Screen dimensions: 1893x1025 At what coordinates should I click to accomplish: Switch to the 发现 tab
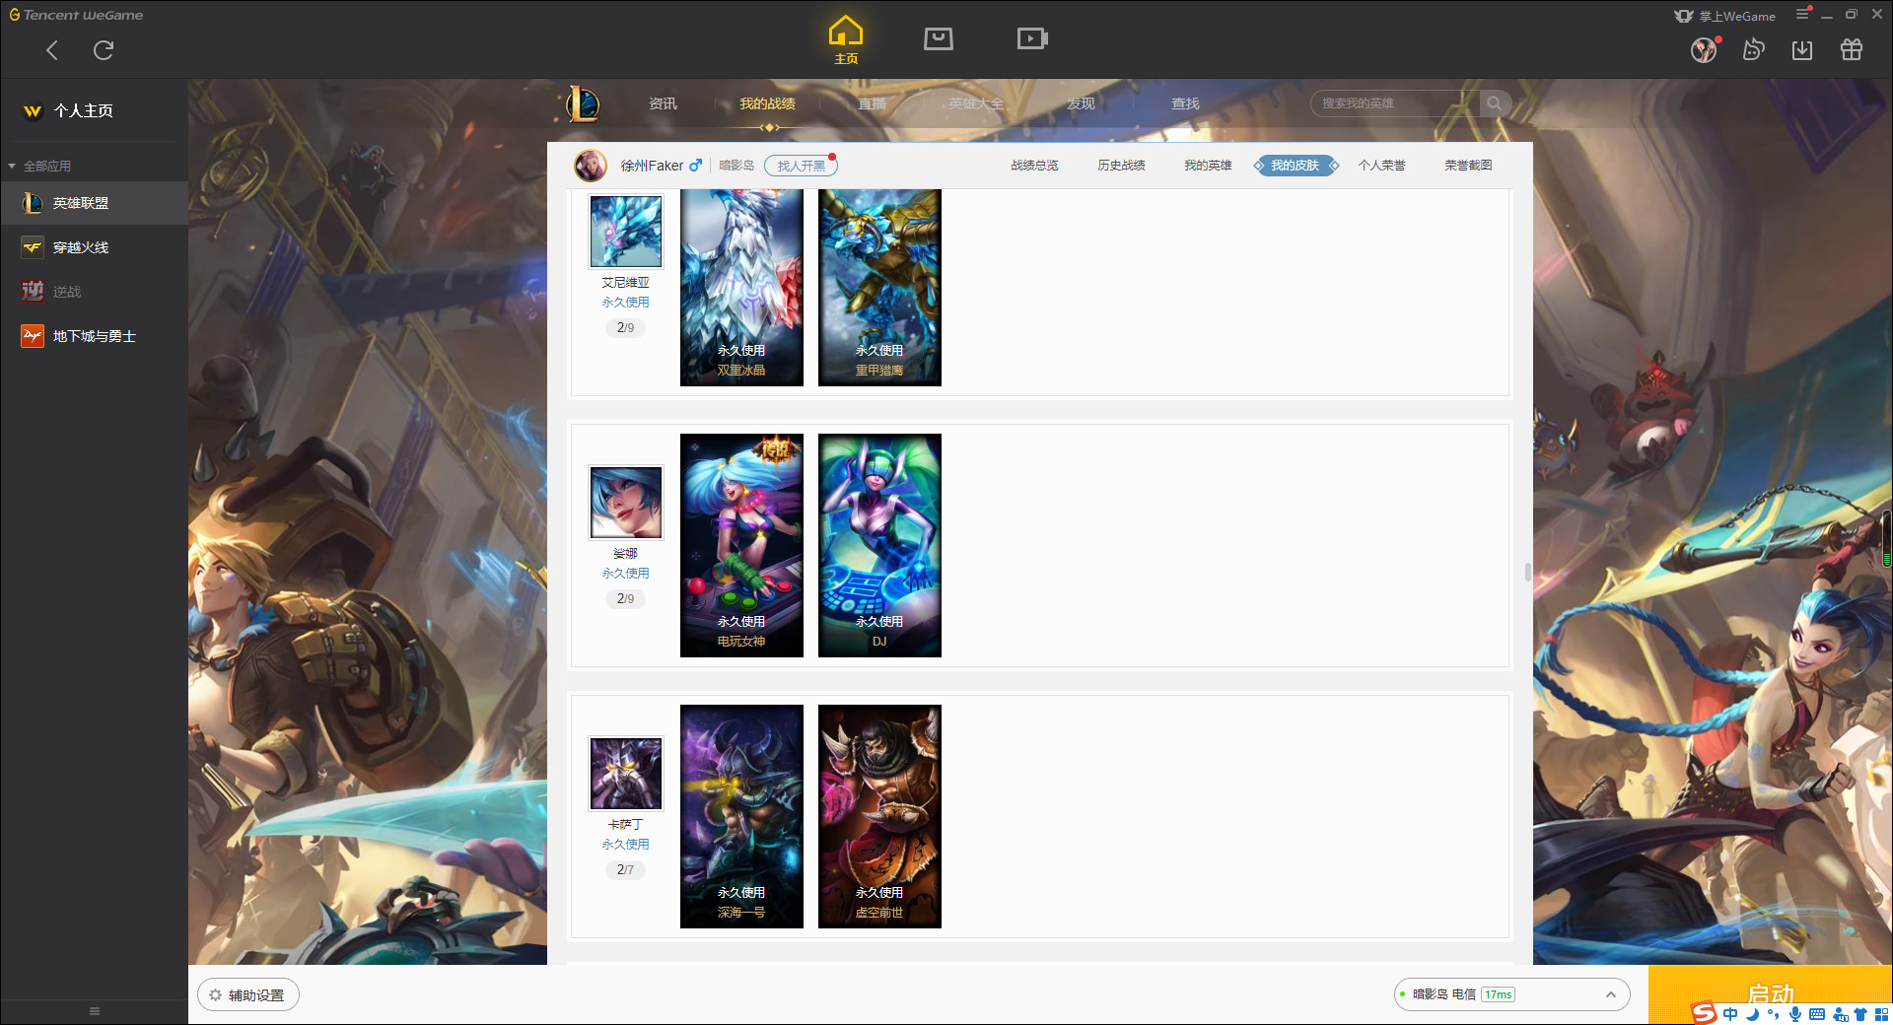pyautogui.click(x=1081, y=103)
